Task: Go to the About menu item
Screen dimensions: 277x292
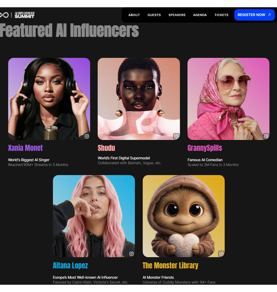Action: pos(134,15)
